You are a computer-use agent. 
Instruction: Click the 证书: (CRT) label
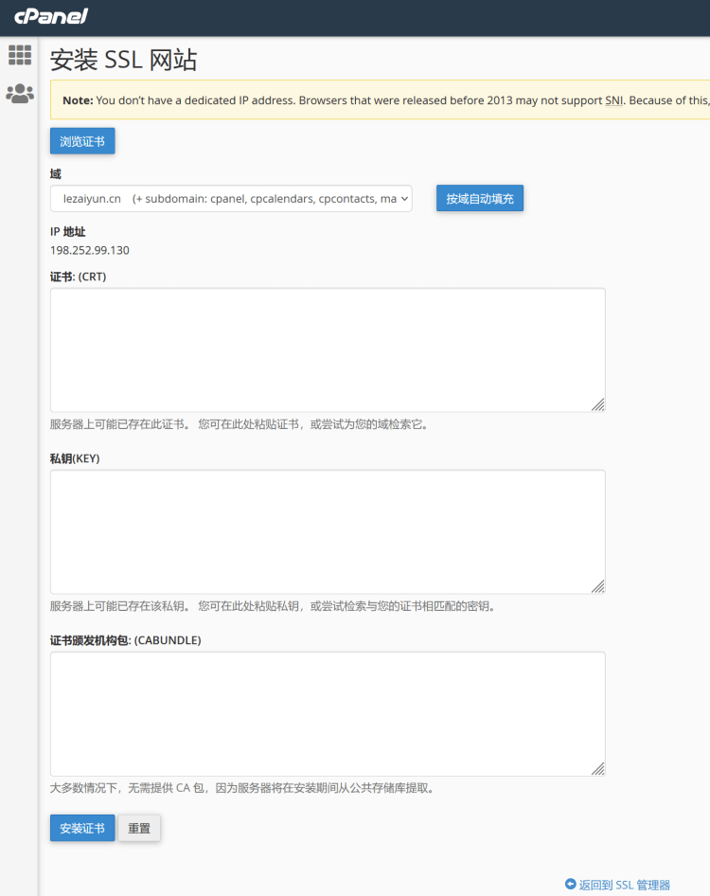point(79,277)
